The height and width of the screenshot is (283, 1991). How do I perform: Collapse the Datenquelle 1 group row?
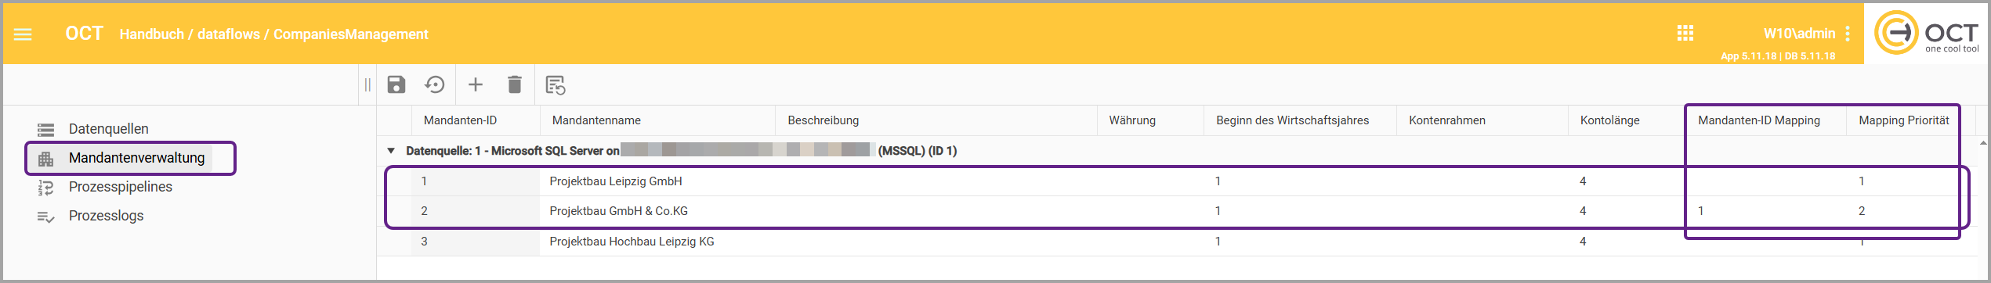(x=391, y=151)
